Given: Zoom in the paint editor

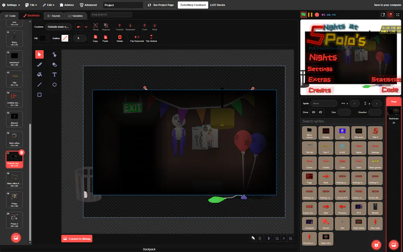Looking at the screenshot, I should (x=291, y=239).
